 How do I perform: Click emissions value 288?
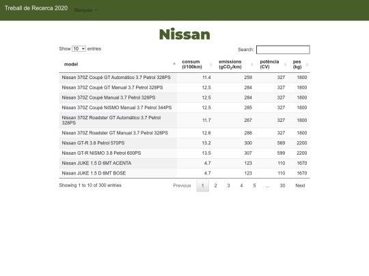(248, 133)
